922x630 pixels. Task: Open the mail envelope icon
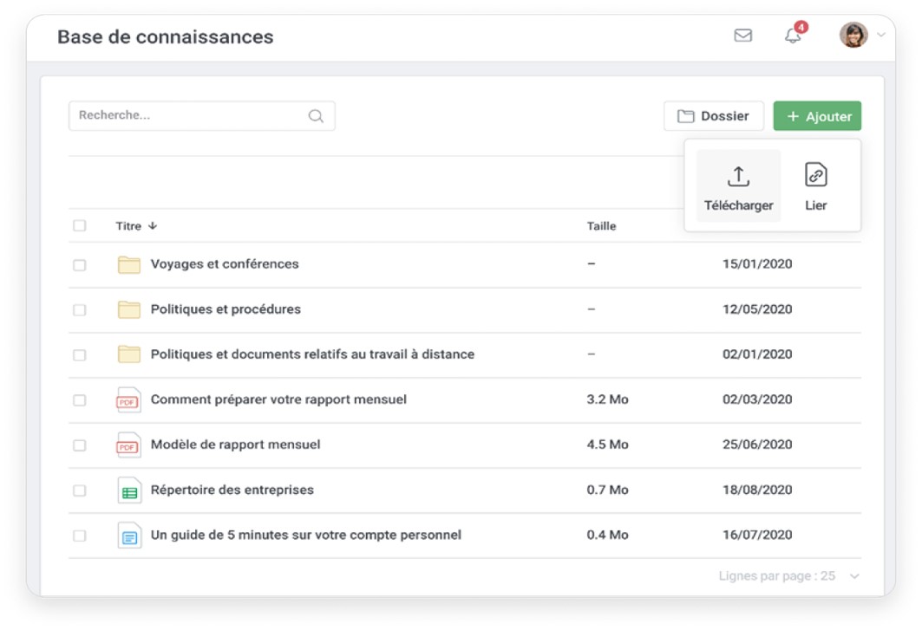pos(742,36)
